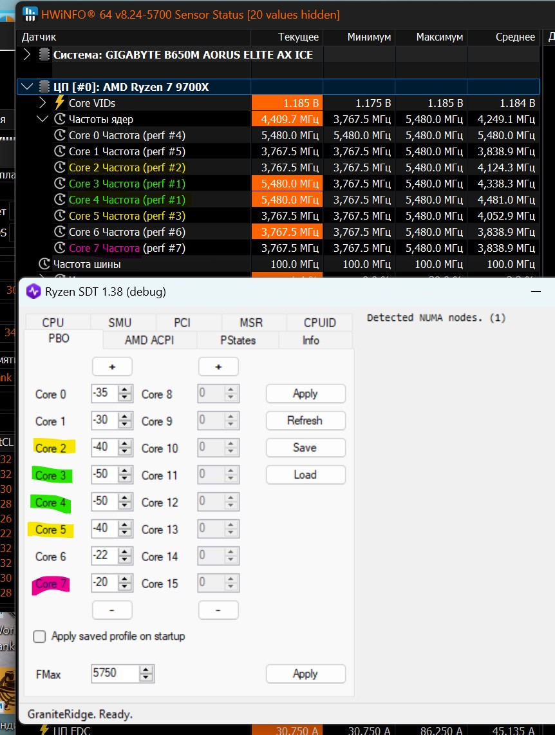
Task: Click the clock icon of Core 3 Частота
Action: click(59, 184)
